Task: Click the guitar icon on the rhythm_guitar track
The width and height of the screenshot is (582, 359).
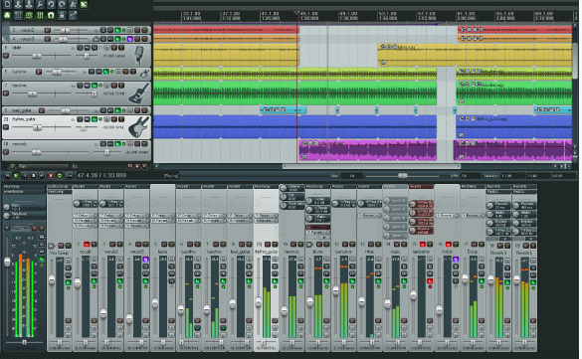Action: [x=139, y=127]
